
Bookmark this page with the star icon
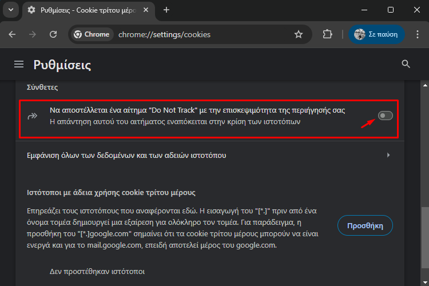pos(299,34)
